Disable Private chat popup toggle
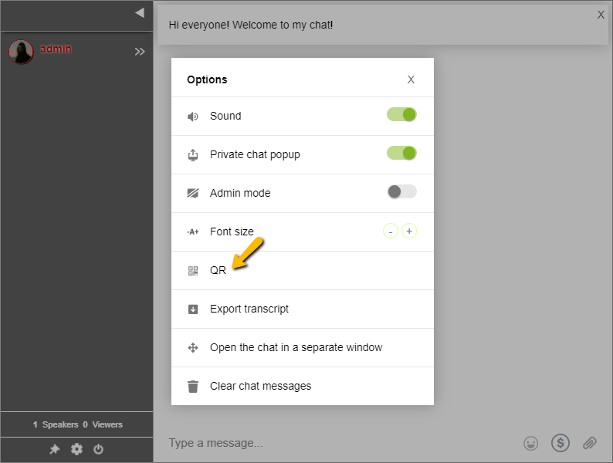This screenshot has height=463, width=613. click(x=401, y=154)
